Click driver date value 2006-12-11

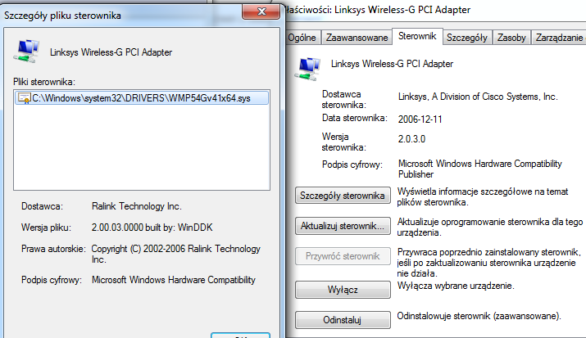pyautogui.click(x=420, y=119)
